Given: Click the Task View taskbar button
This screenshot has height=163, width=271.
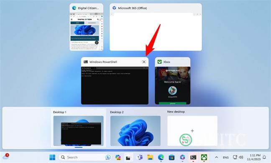Looking at the screenshot, I should coord(128,157).
